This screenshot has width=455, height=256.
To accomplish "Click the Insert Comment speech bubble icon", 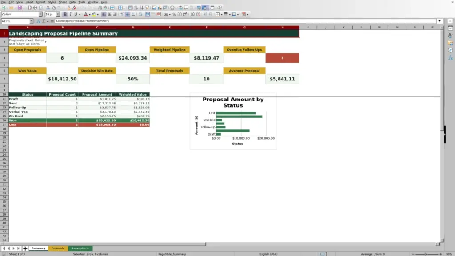I will 186,8.
